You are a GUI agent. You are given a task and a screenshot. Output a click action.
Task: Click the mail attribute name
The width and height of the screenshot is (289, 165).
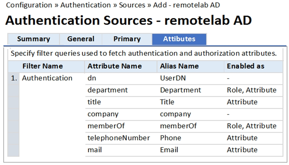[95, 150]
